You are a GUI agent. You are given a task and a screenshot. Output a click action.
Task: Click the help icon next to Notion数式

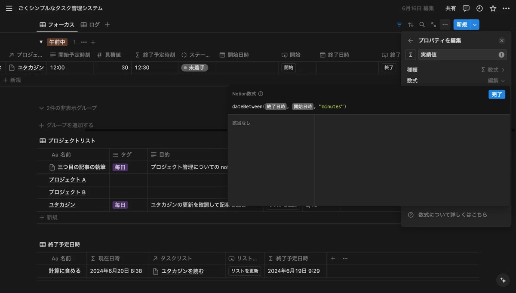click(261, 94)
